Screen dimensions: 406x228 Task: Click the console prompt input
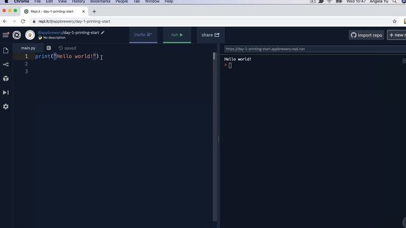coord(230,66)
